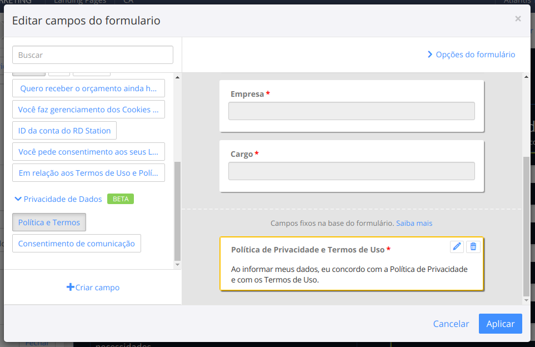Image resolution: width=535 pixels, height=347 pixels.
Task: Add 'Você pede consentimento aos seus L...' field
Action: coord(88,152)
